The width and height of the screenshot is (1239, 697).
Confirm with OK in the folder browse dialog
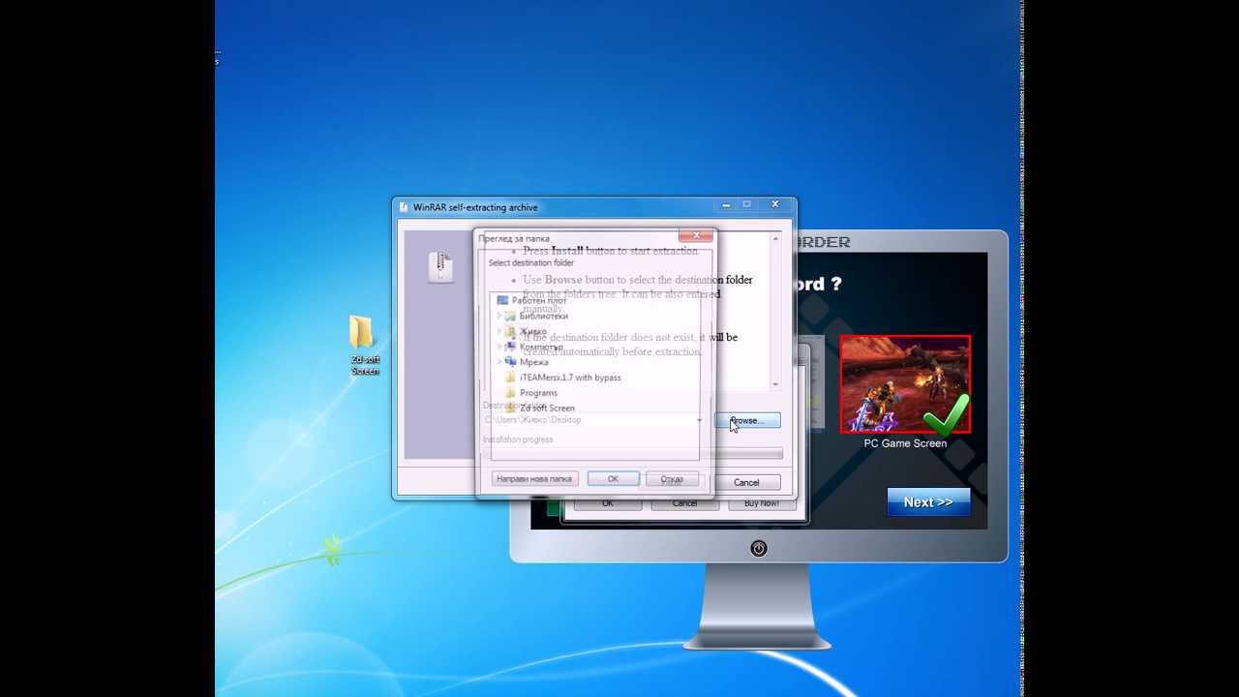613,479
